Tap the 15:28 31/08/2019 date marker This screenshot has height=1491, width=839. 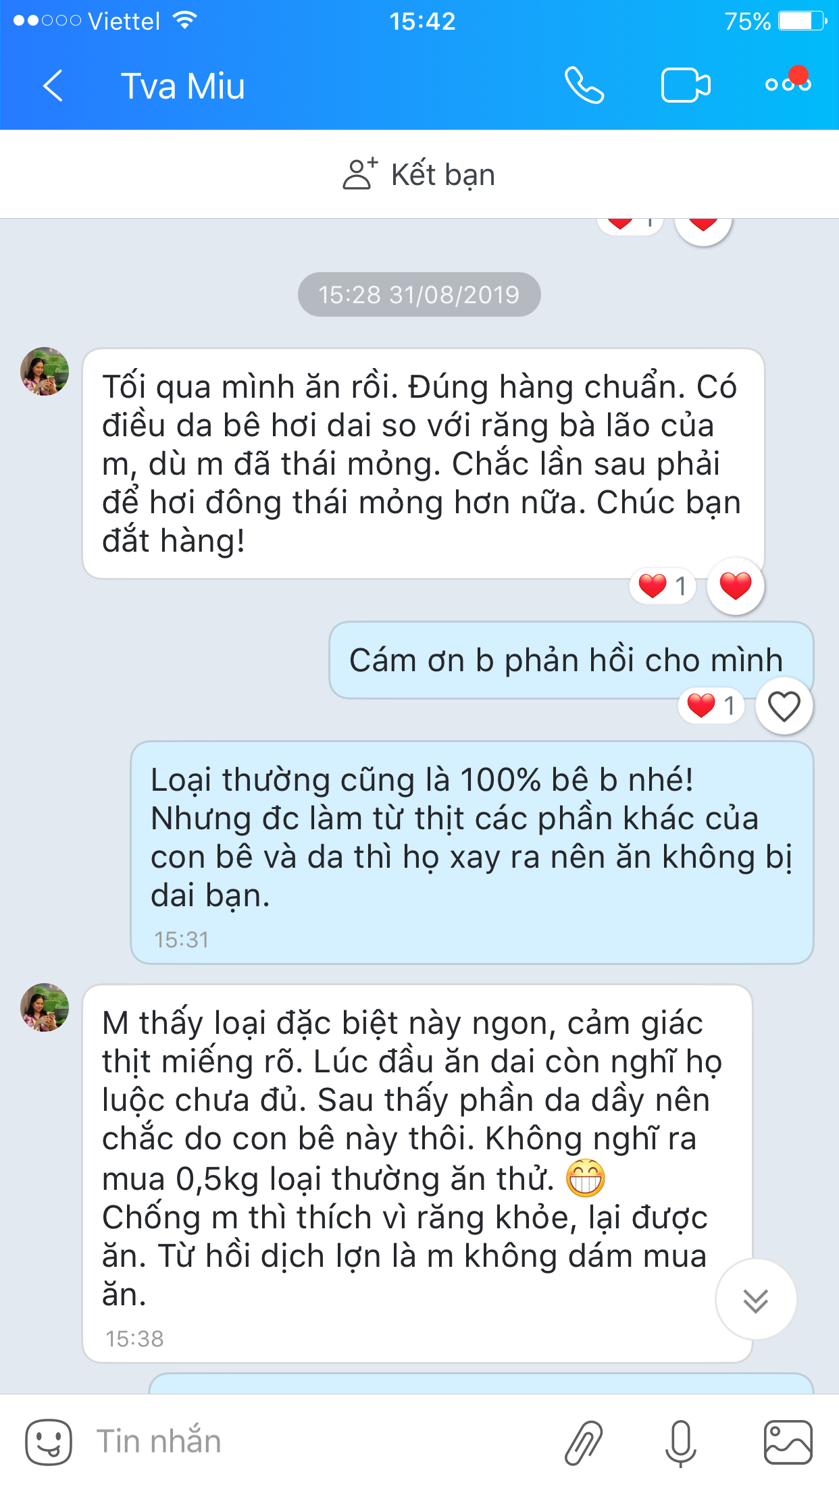coord(419,294)
